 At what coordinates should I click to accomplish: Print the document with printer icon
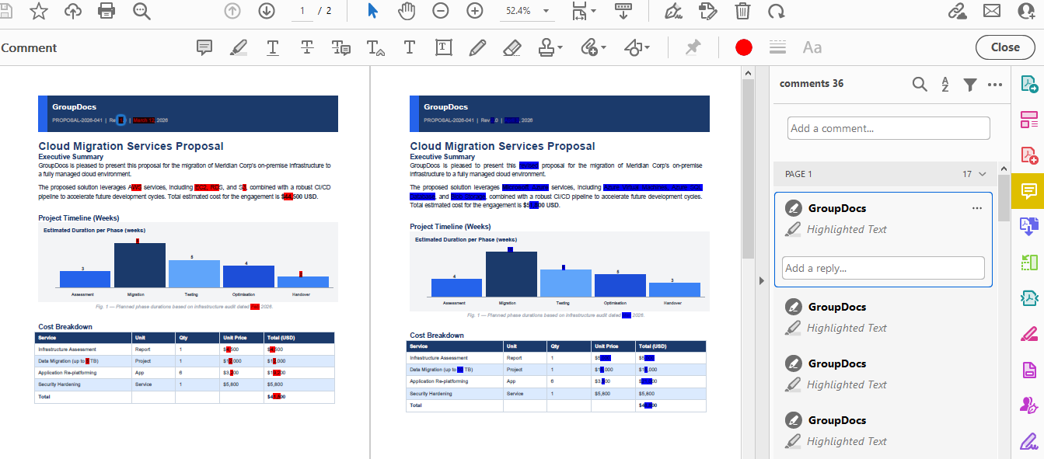click(106, 11)
